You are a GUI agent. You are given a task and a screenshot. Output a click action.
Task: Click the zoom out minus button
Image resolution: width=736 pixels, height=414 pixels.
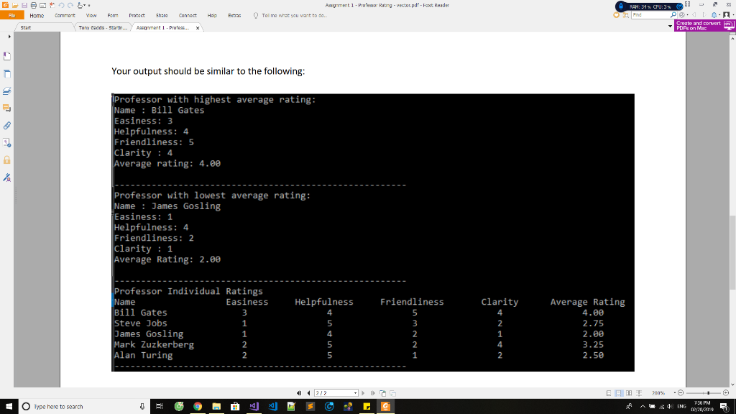[x=681, y=393]
